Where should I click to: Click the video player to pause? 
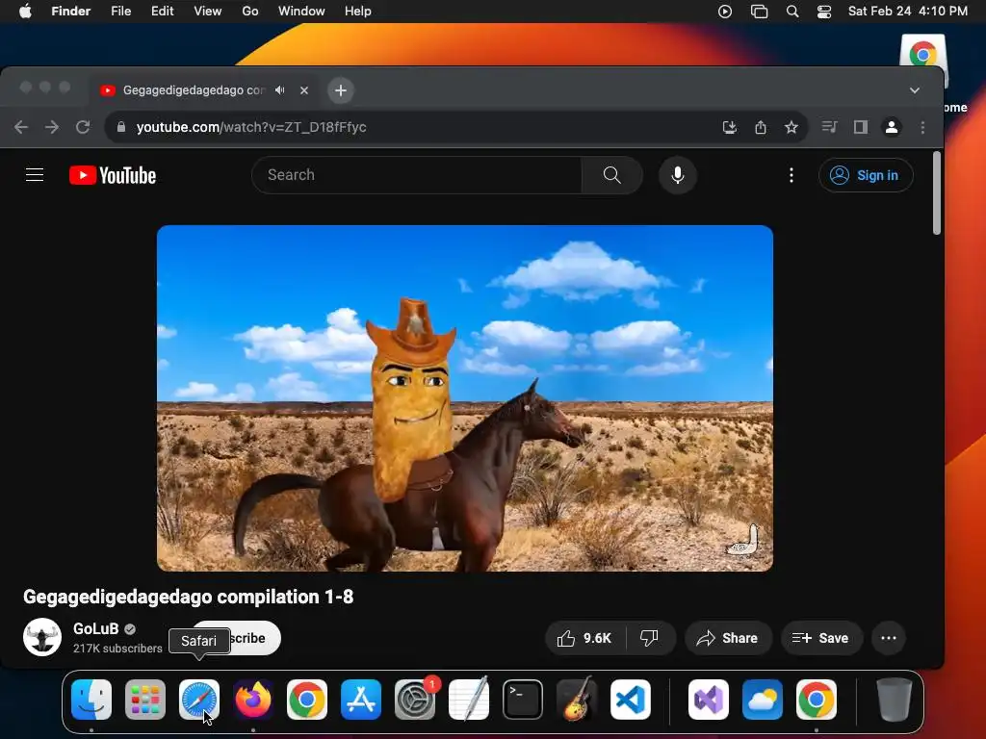(465, 397)
